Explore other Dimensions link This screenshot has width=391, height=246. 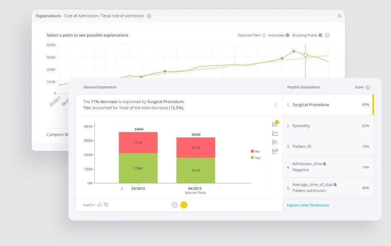pyautogui.click(x=308, y=205)
